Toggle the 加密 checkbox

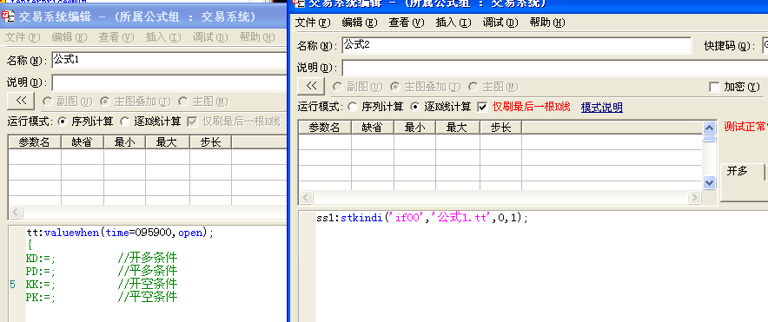point(714,87)
